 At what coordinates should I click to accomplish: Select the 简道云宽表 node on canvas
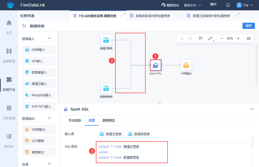(106, 40)
